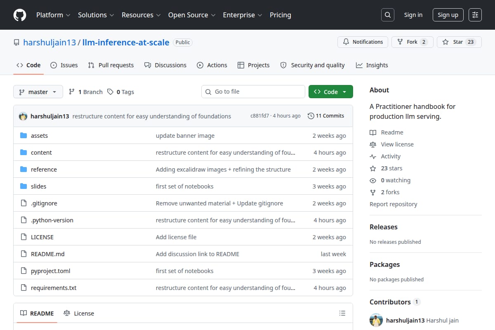
Task: Expand the Solutions menu
Action: pos(96,15)
